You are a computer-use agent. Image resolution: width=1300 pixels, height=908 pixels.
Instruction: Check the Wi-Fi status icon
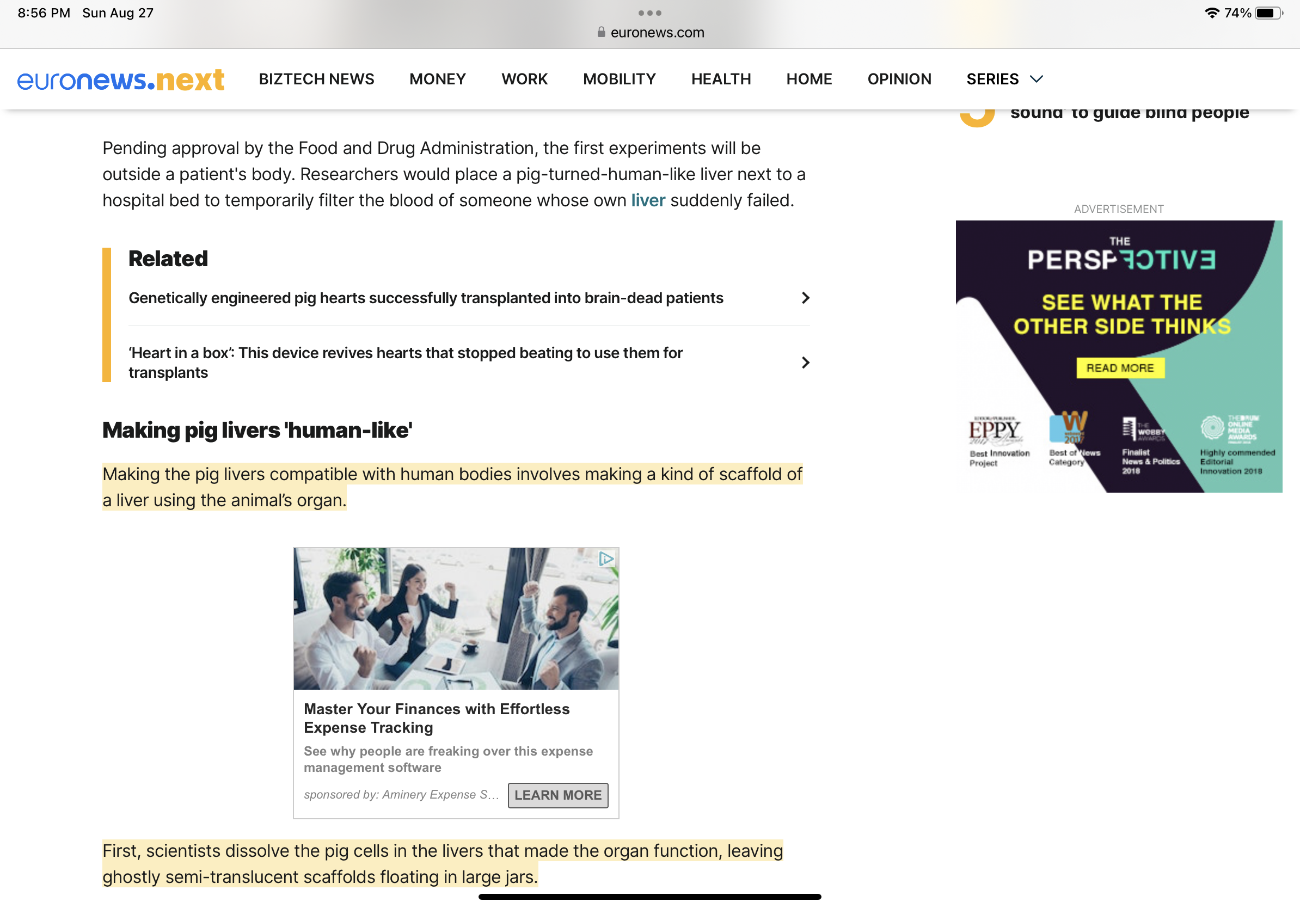(1212, 13)
